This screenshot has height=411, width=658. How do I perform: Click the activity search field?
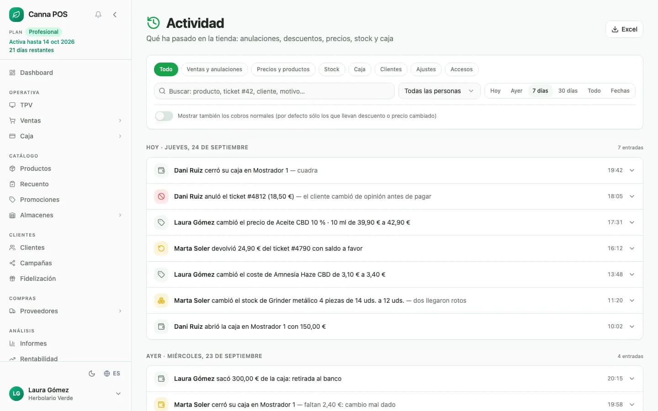point(274,91)
